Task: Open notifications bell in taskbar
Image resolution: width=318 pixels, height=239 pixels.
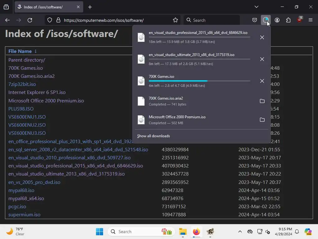Action: click(297, 232)
